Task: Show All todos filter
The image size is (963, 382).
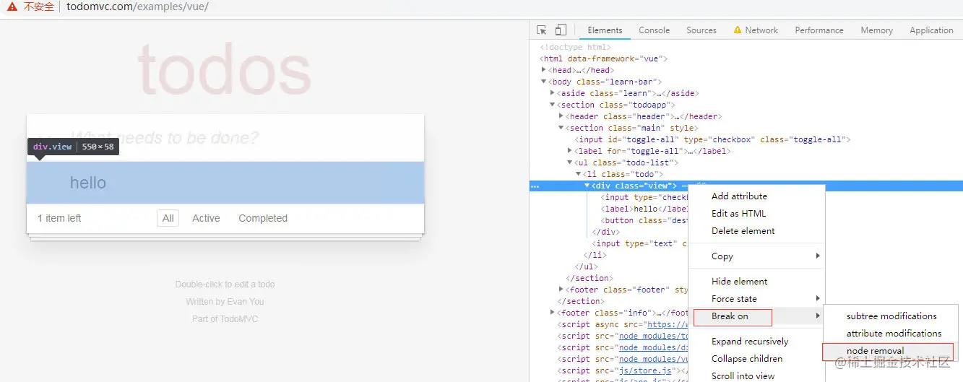Action: pyautogui.click(x=168, y=218)
